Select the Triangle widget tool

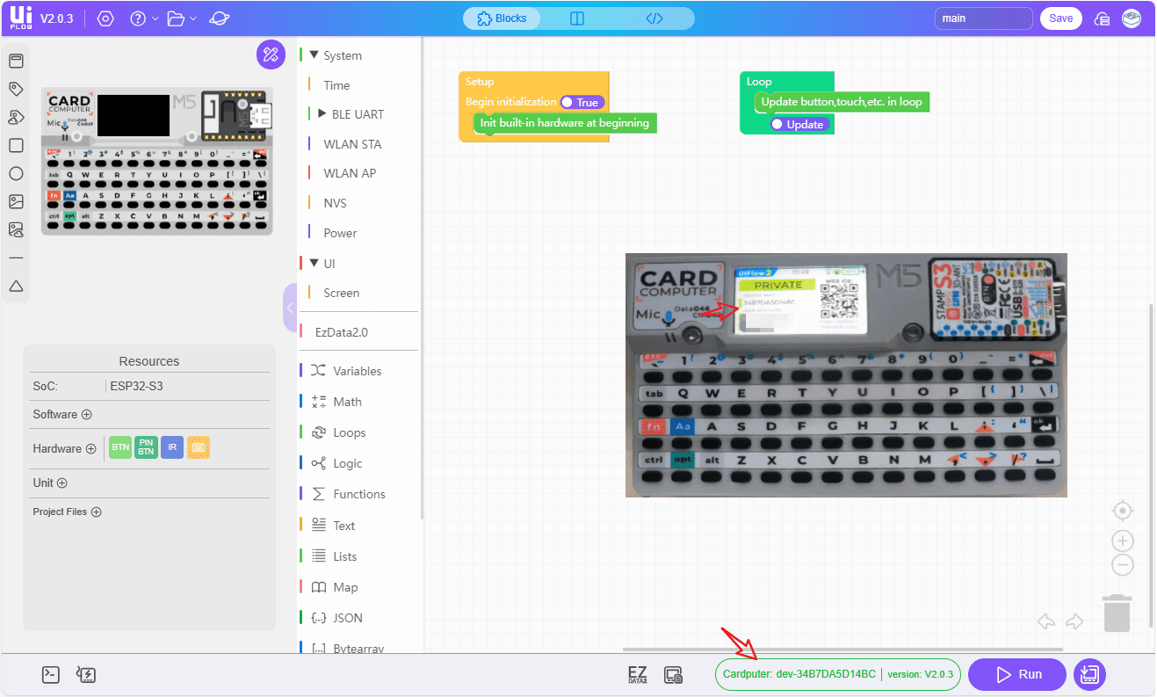tap(14, 286)
